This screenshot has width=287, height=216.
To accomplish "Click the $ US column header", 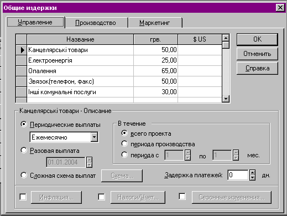I will tap(200, 39).
